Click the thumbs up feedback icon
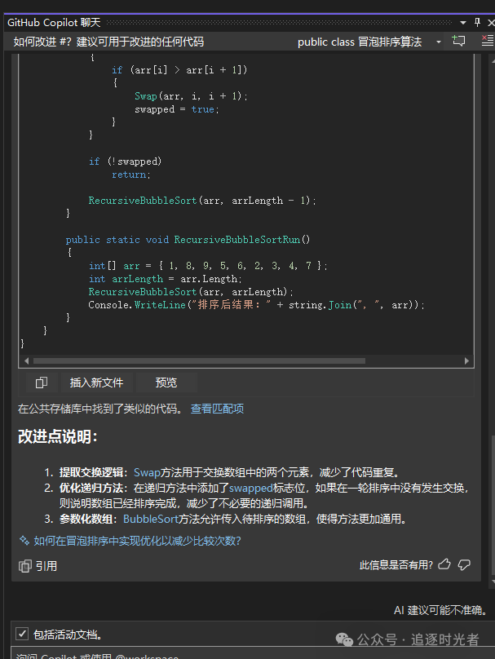This screenshot has height=659, width=495. click(x=444, y=564)
